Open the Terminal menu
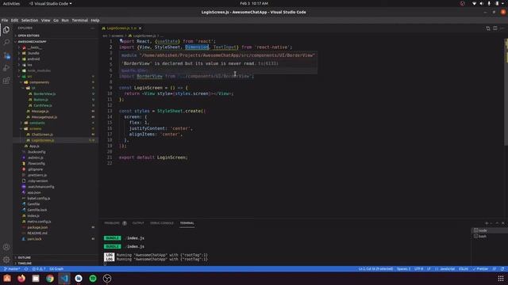Image resolution: width=508 pixels, height=285 pixels. point(79,20)
